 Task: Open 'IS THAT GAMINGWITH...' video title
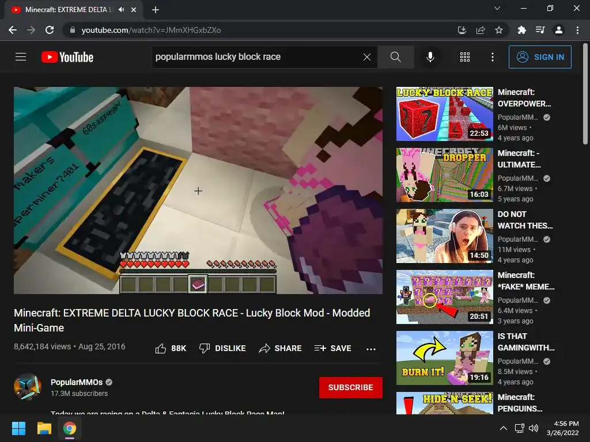coord(526,342)
